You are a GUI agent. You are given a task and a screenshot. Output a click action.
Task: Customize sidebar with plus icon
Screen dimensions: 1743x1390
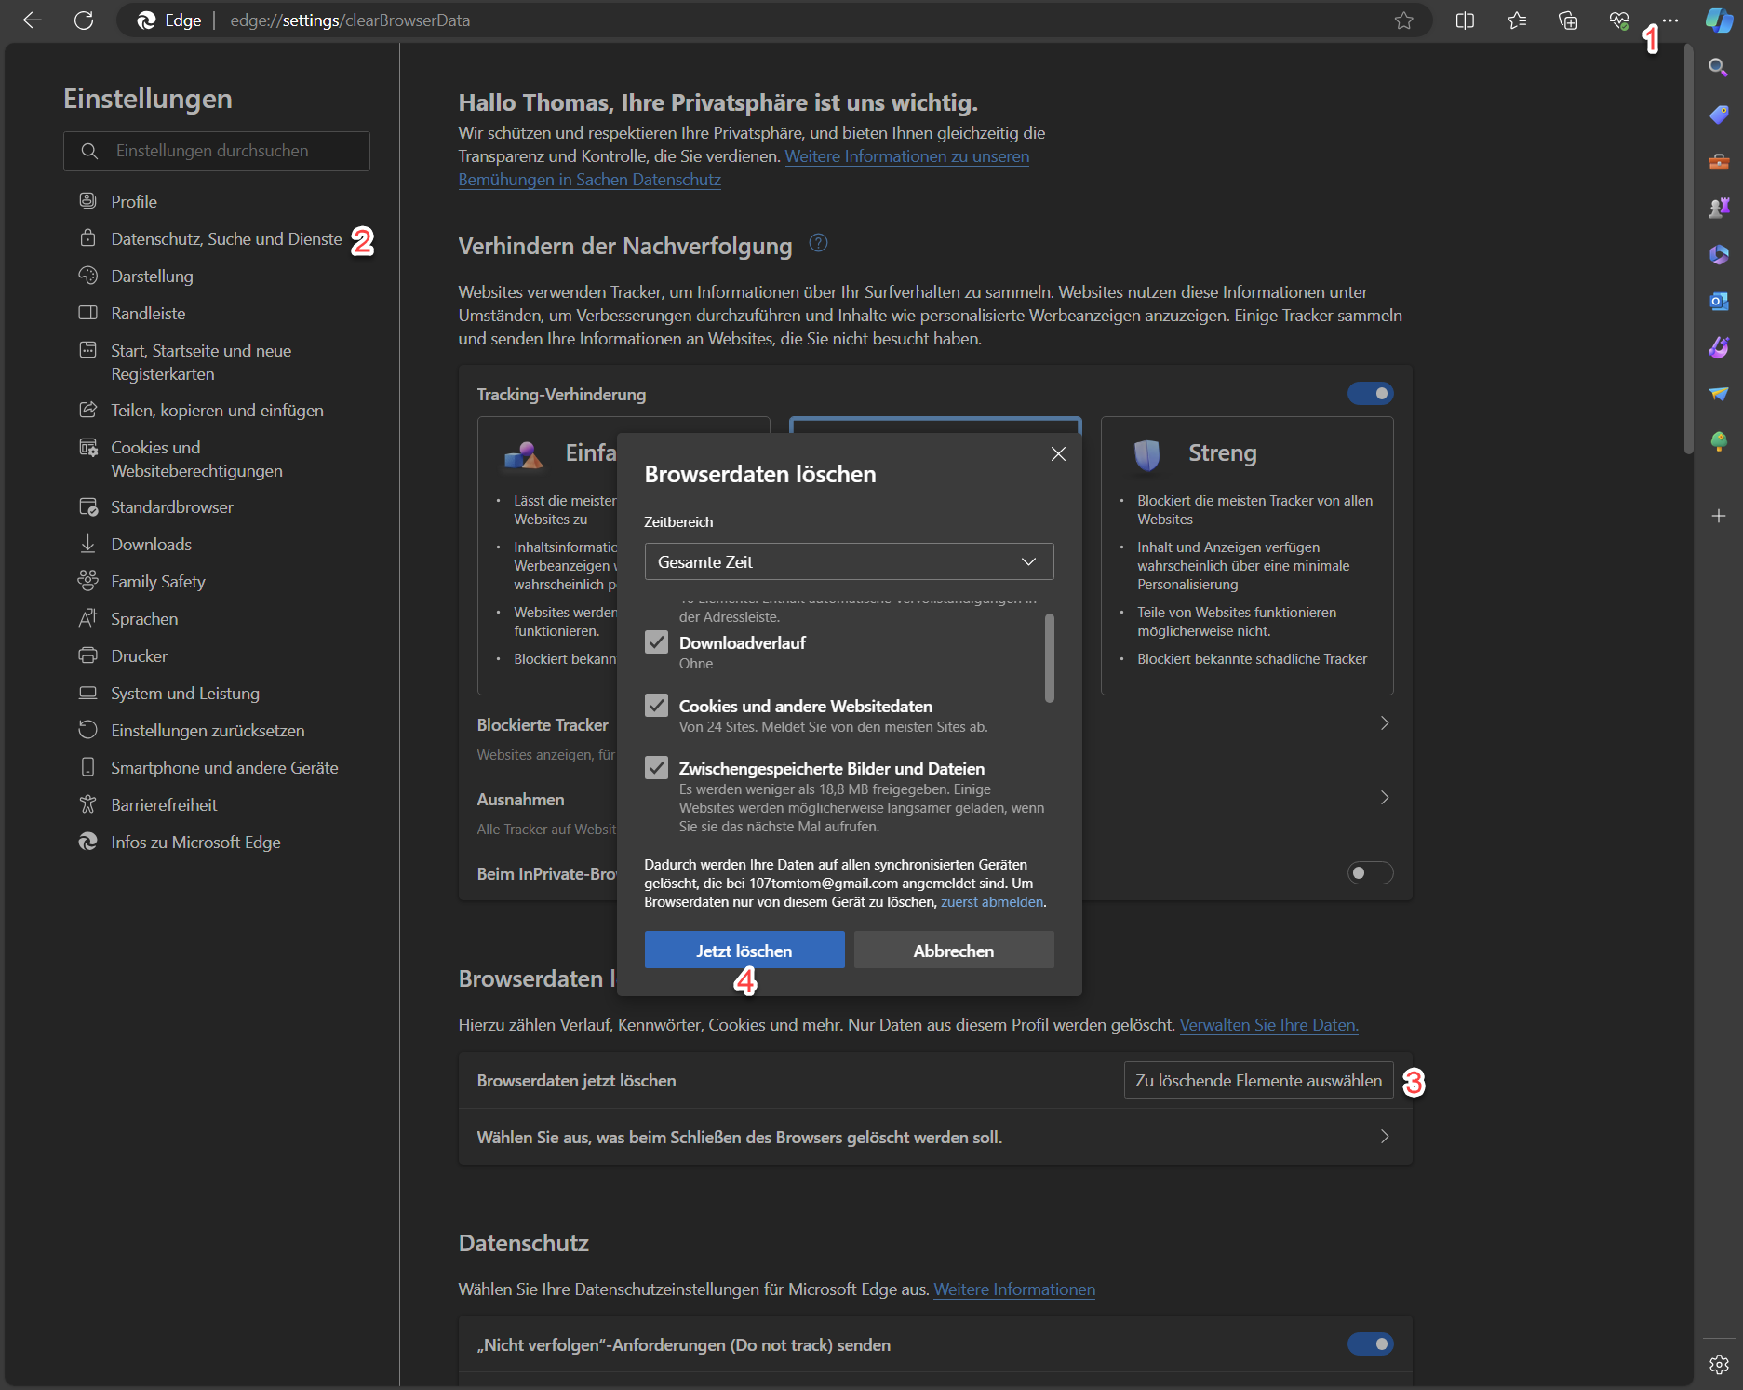point(1719,516)
